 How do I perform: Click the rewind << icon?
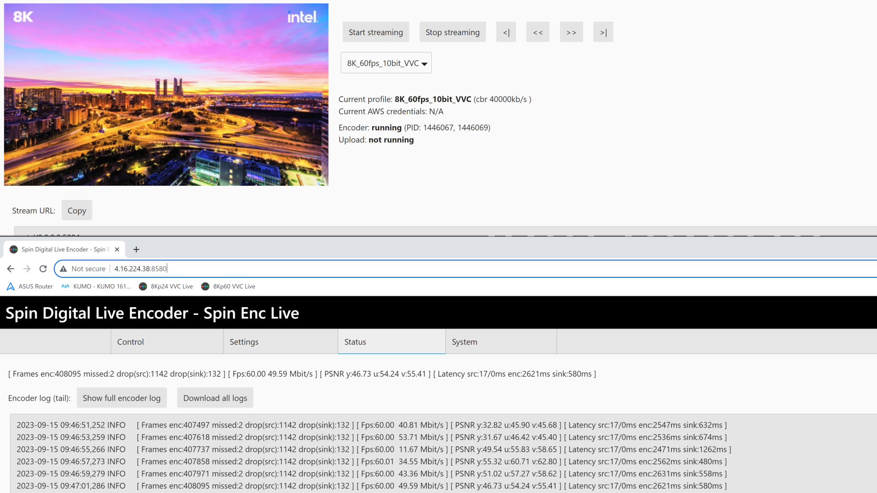pos(538,32)
